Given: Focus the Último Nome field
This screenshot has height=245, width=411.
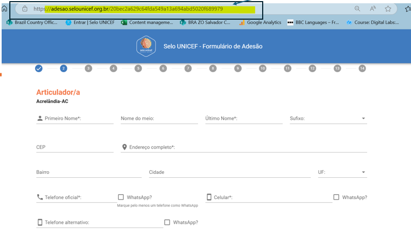Looking at the screenshot, I should pyautogui.click(x=244, y=119).
